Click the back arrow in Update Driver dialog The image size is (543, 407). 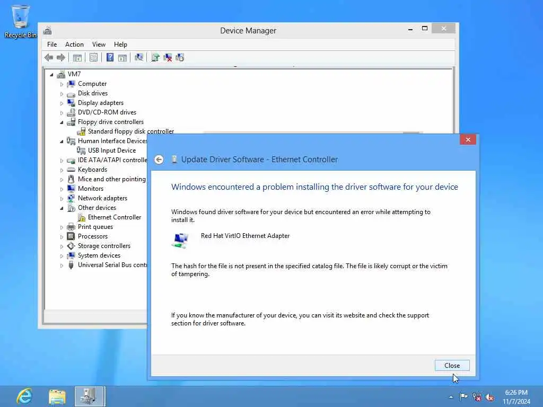159,159
